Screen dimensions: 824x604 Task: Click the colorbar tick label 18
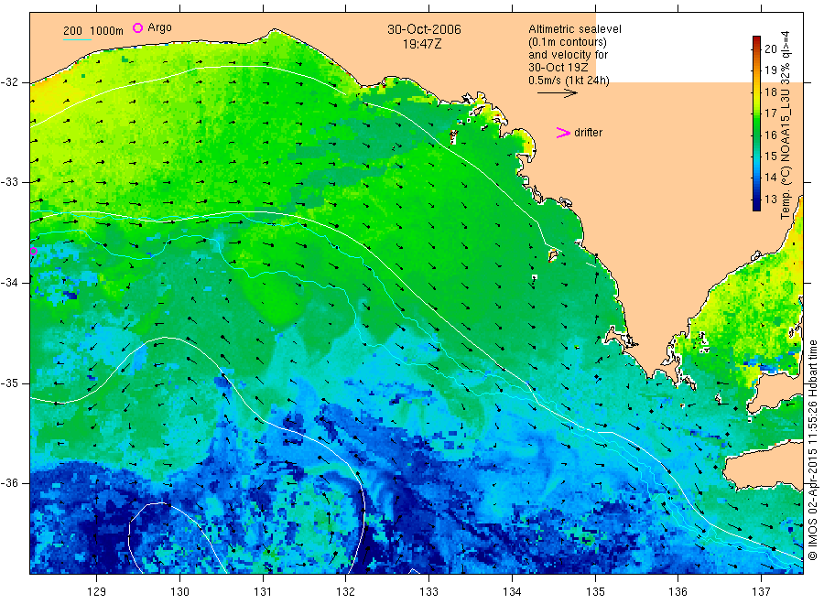tap(770, 92)
